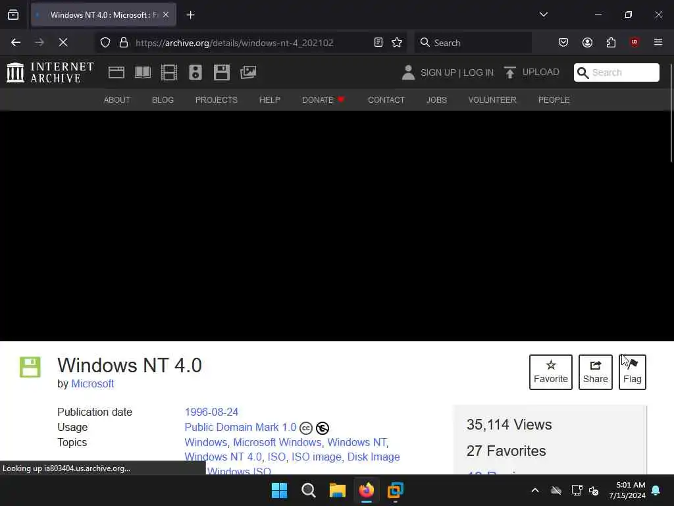Bookmark this page with the star icon
Viewport: 674px width, 506px height.
click(397, 42)
